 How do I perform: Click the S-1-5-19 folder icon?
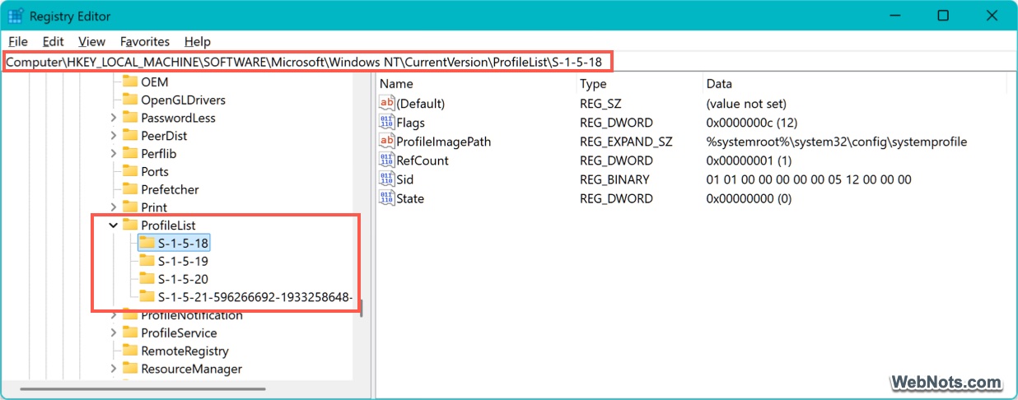pyautogui.click(x=147, y=261)
